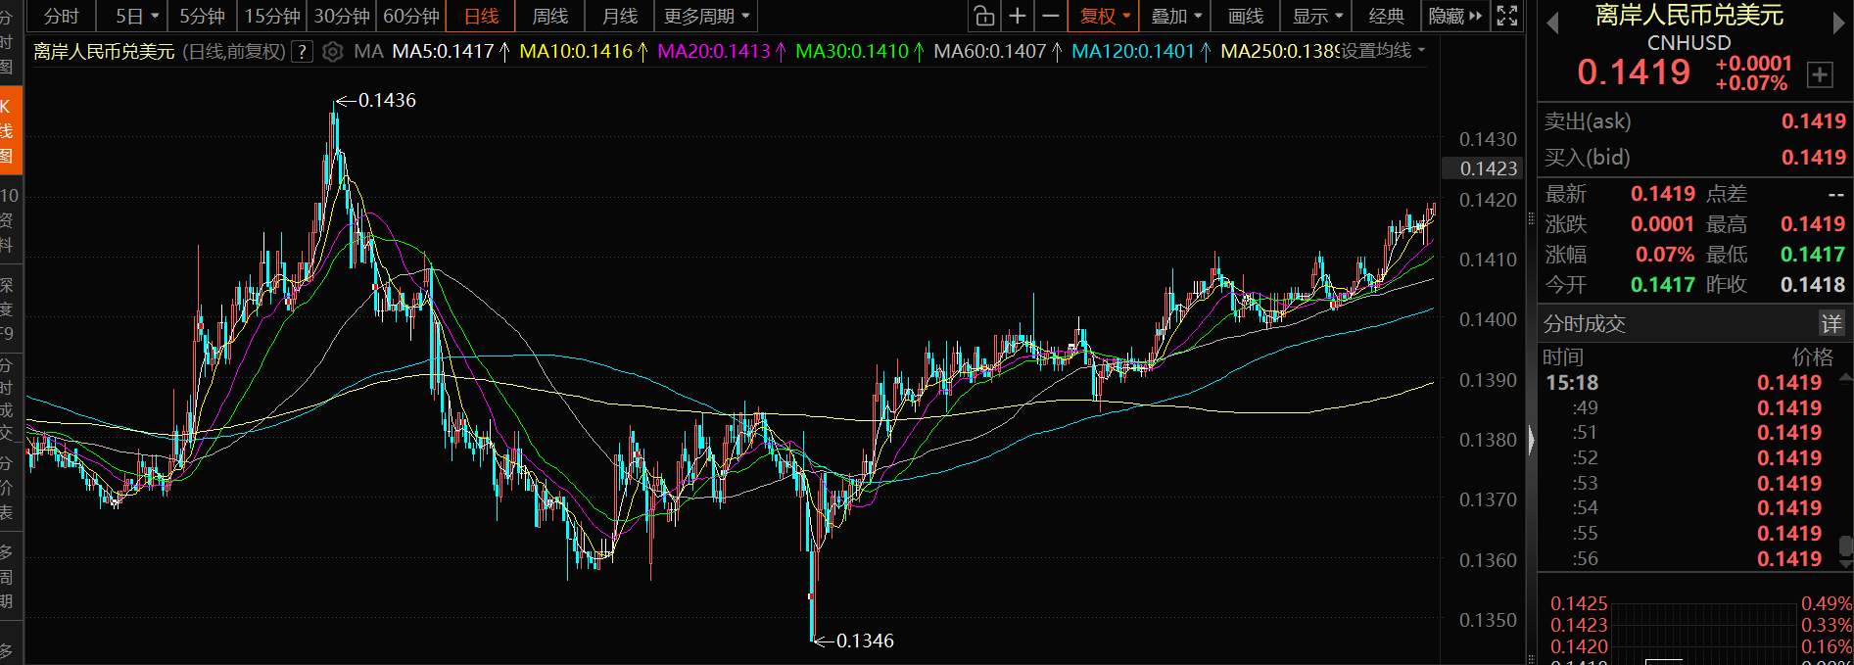Go to previous symbol with left arrow

tap(1552, 23)
